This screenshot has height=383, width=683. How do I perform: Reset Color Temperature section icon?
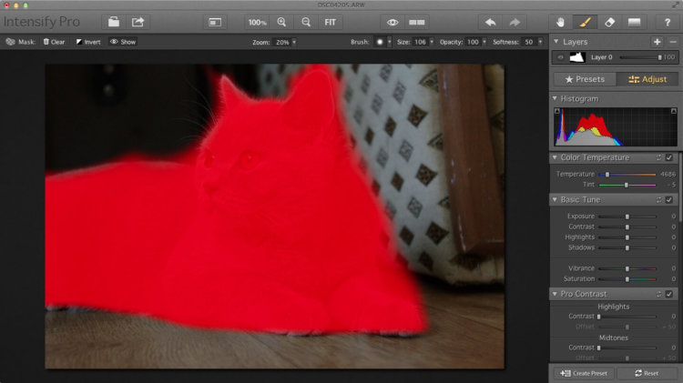pos(658,157)
